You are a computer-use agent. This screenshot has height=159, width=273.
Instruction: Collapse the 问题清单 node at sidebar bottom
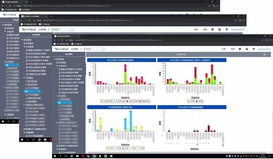tap(57, 149)
